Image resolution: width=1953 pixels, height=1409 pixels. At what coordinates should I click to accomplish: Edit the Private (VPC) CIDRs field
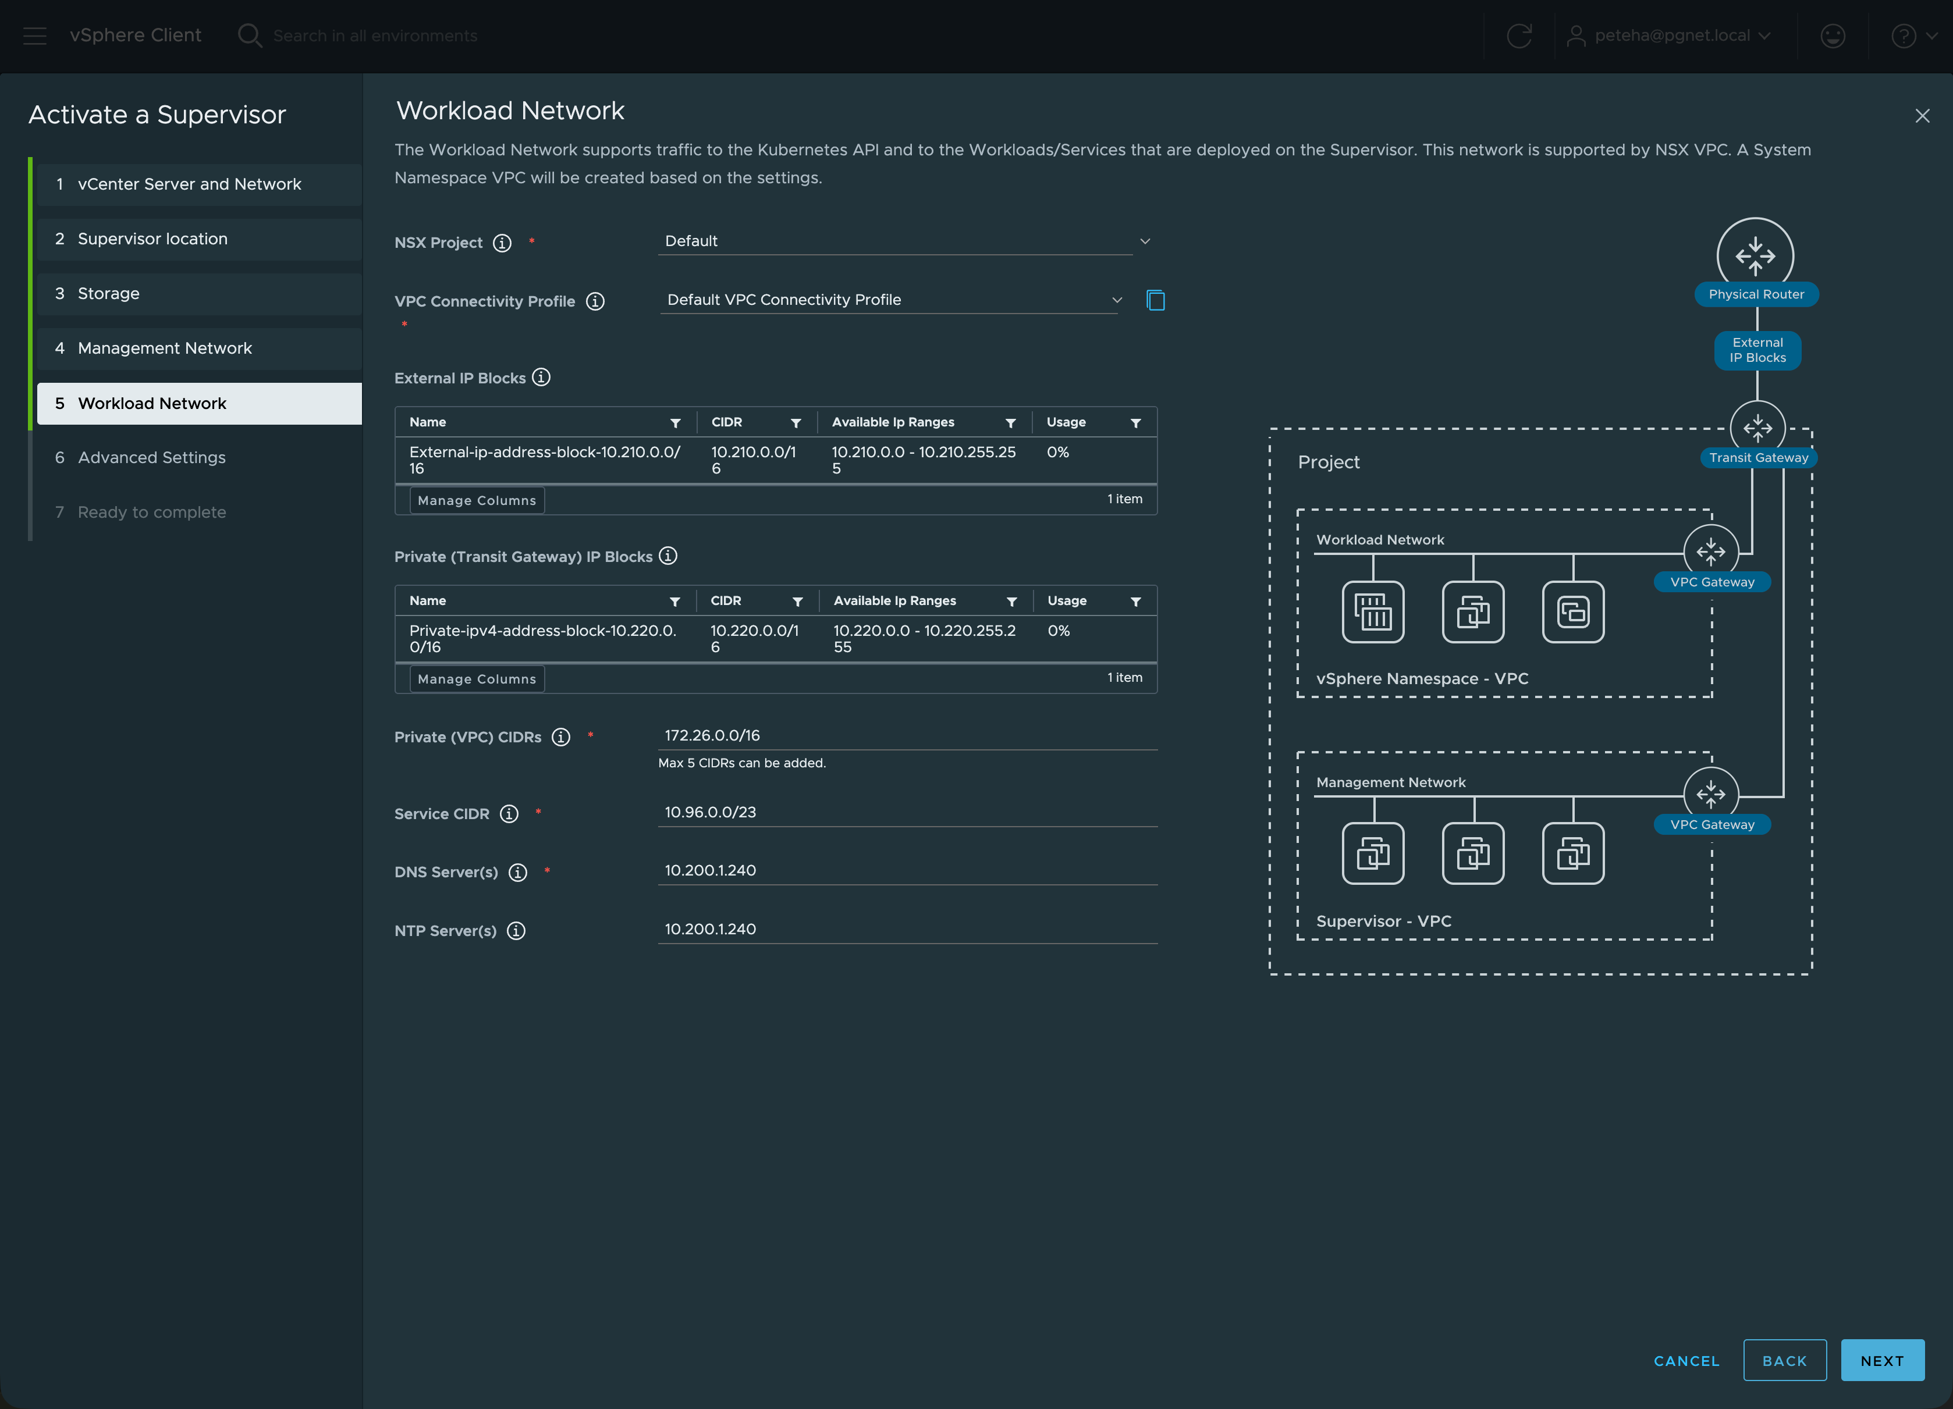(x=908, y=736)
